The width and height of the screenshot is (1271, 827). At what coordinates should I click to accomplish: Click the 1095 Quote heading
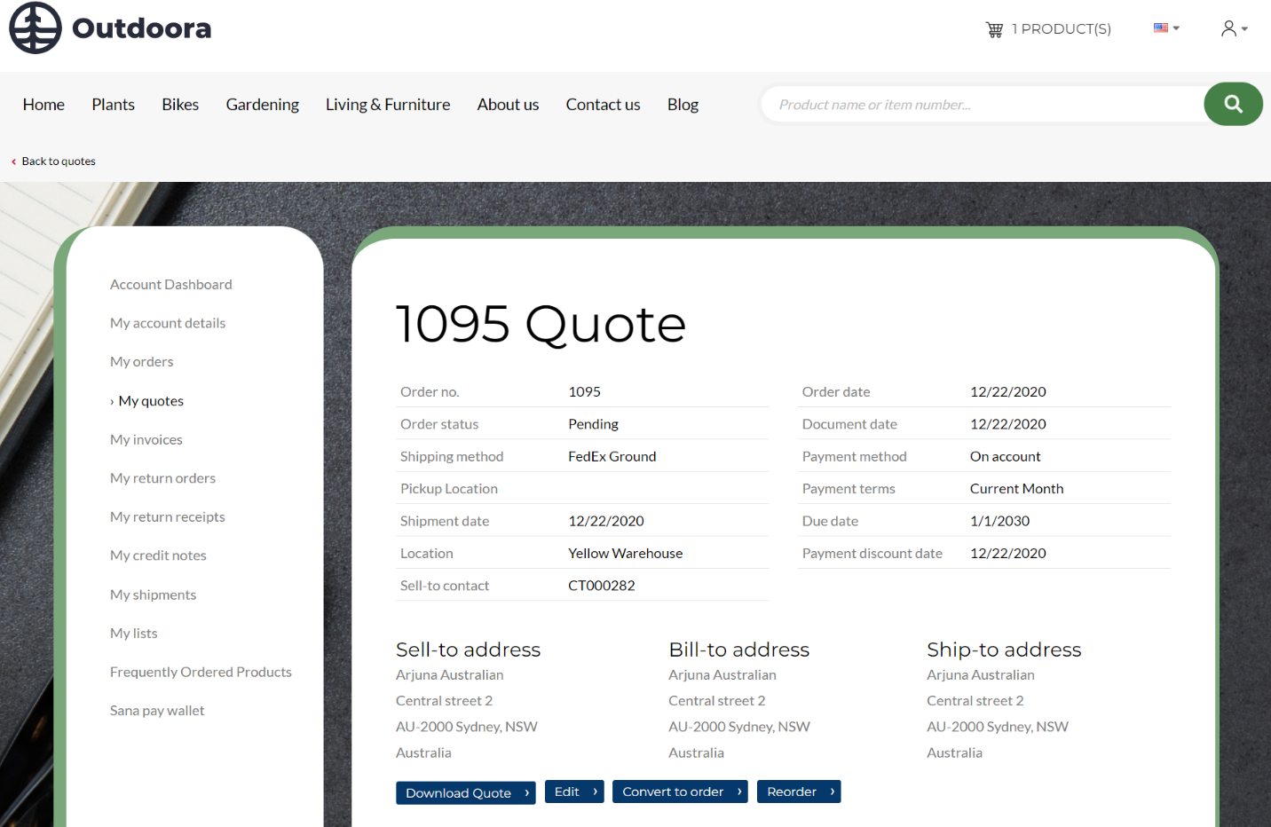tap(541, 324)
